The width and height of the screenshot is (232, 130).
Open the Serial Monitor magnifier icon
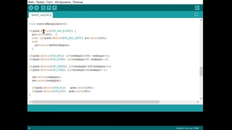pyautogui.click(x=197, y=8)
